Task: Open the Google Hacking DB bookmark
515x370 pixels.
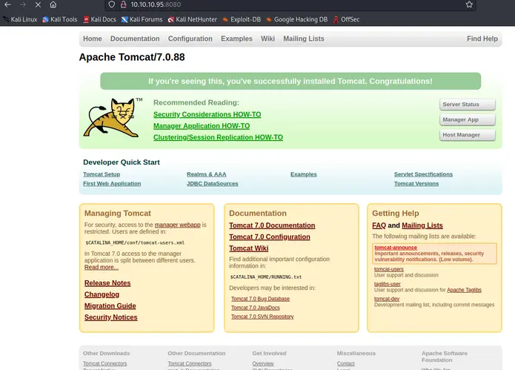Action: coord(297,19)
